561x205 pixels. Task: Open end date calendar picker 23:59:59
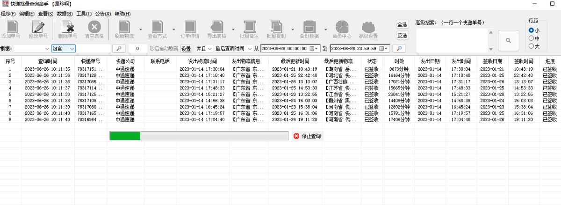click(x=384, y=49)
